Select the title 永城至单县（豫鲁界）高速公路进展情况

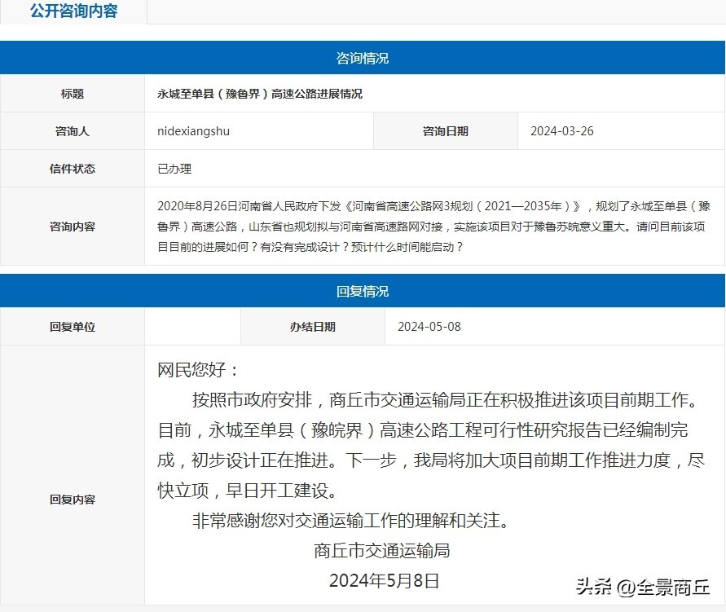[260, 94]
